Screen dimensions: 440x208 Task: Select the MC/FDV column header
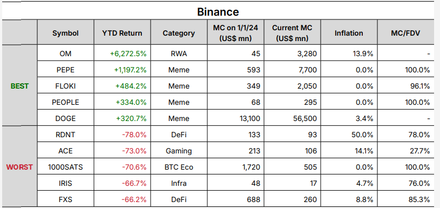[x=405, y=32]
